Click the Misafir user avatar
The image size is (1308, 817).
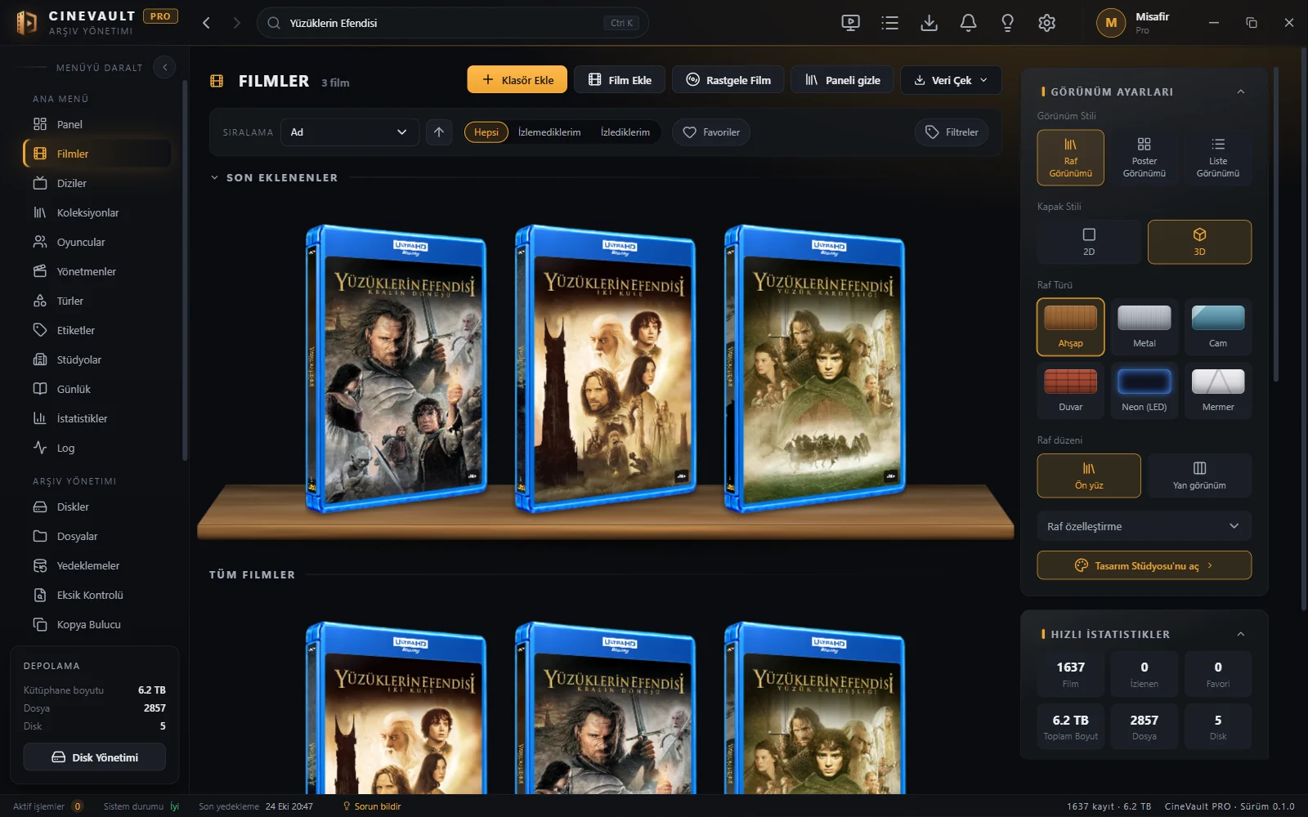click(x=1111, y=23)
